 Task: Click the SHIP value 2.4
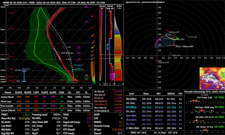point(121,114)
